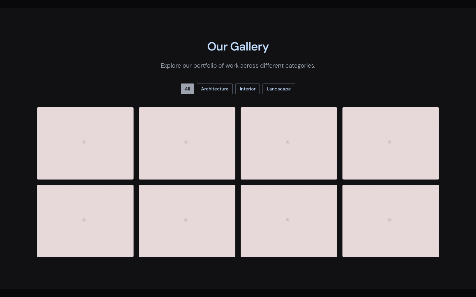Enable the Landscape category filter

[x=279, y=89]
